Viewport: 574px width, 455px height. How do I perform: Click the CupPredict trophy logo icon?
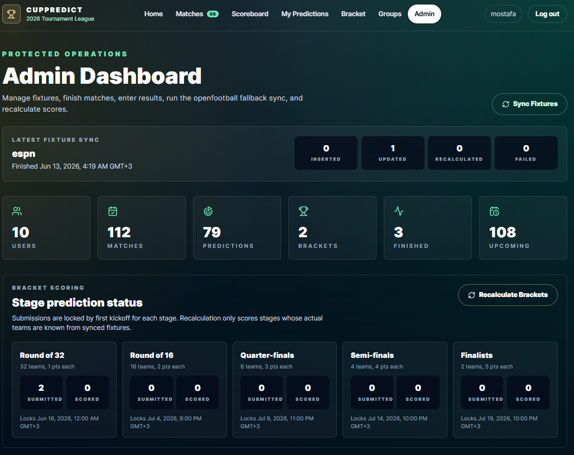11,14
